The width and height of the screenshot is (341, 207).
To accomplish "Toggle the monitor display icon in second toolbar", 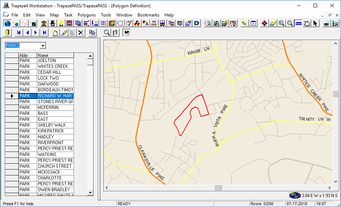I will point(127,33).
